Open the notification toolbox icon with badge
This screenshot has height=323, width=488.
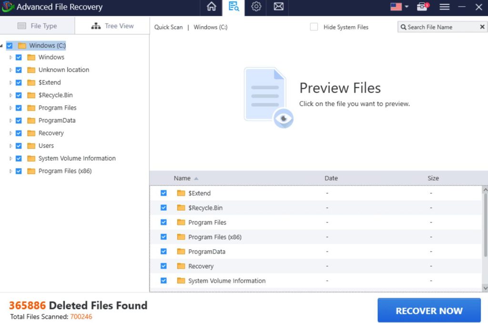click(422, 7)
